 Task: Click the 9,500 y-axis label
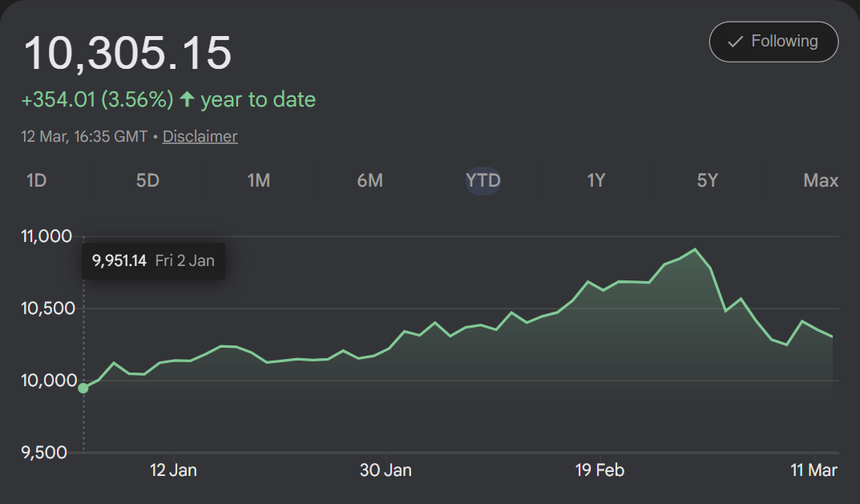44,453
